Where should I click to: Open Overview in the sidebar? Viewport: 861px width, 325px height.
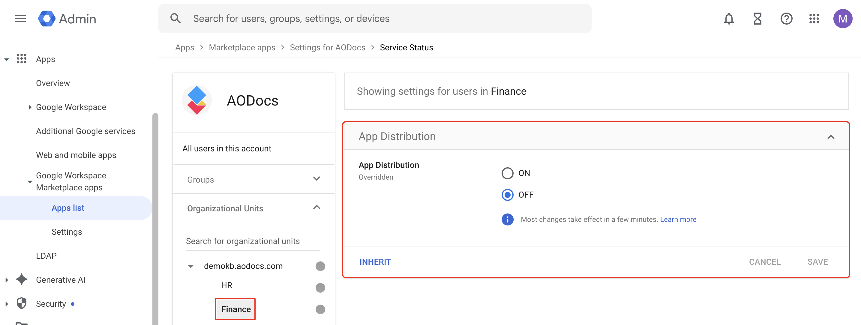click(x=53, y=83)
